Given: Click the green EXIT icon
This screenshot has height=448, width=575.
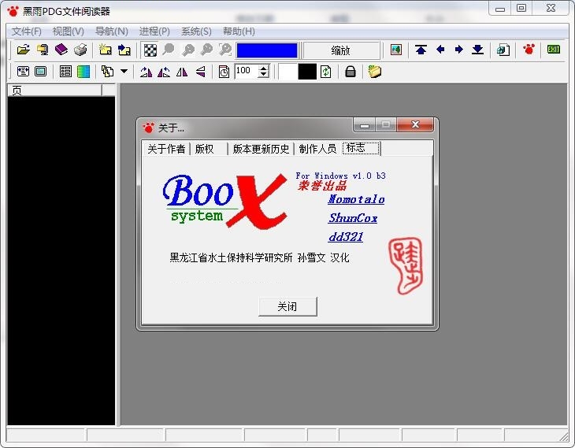Looking at the screenshot, I should pos(554,49).
